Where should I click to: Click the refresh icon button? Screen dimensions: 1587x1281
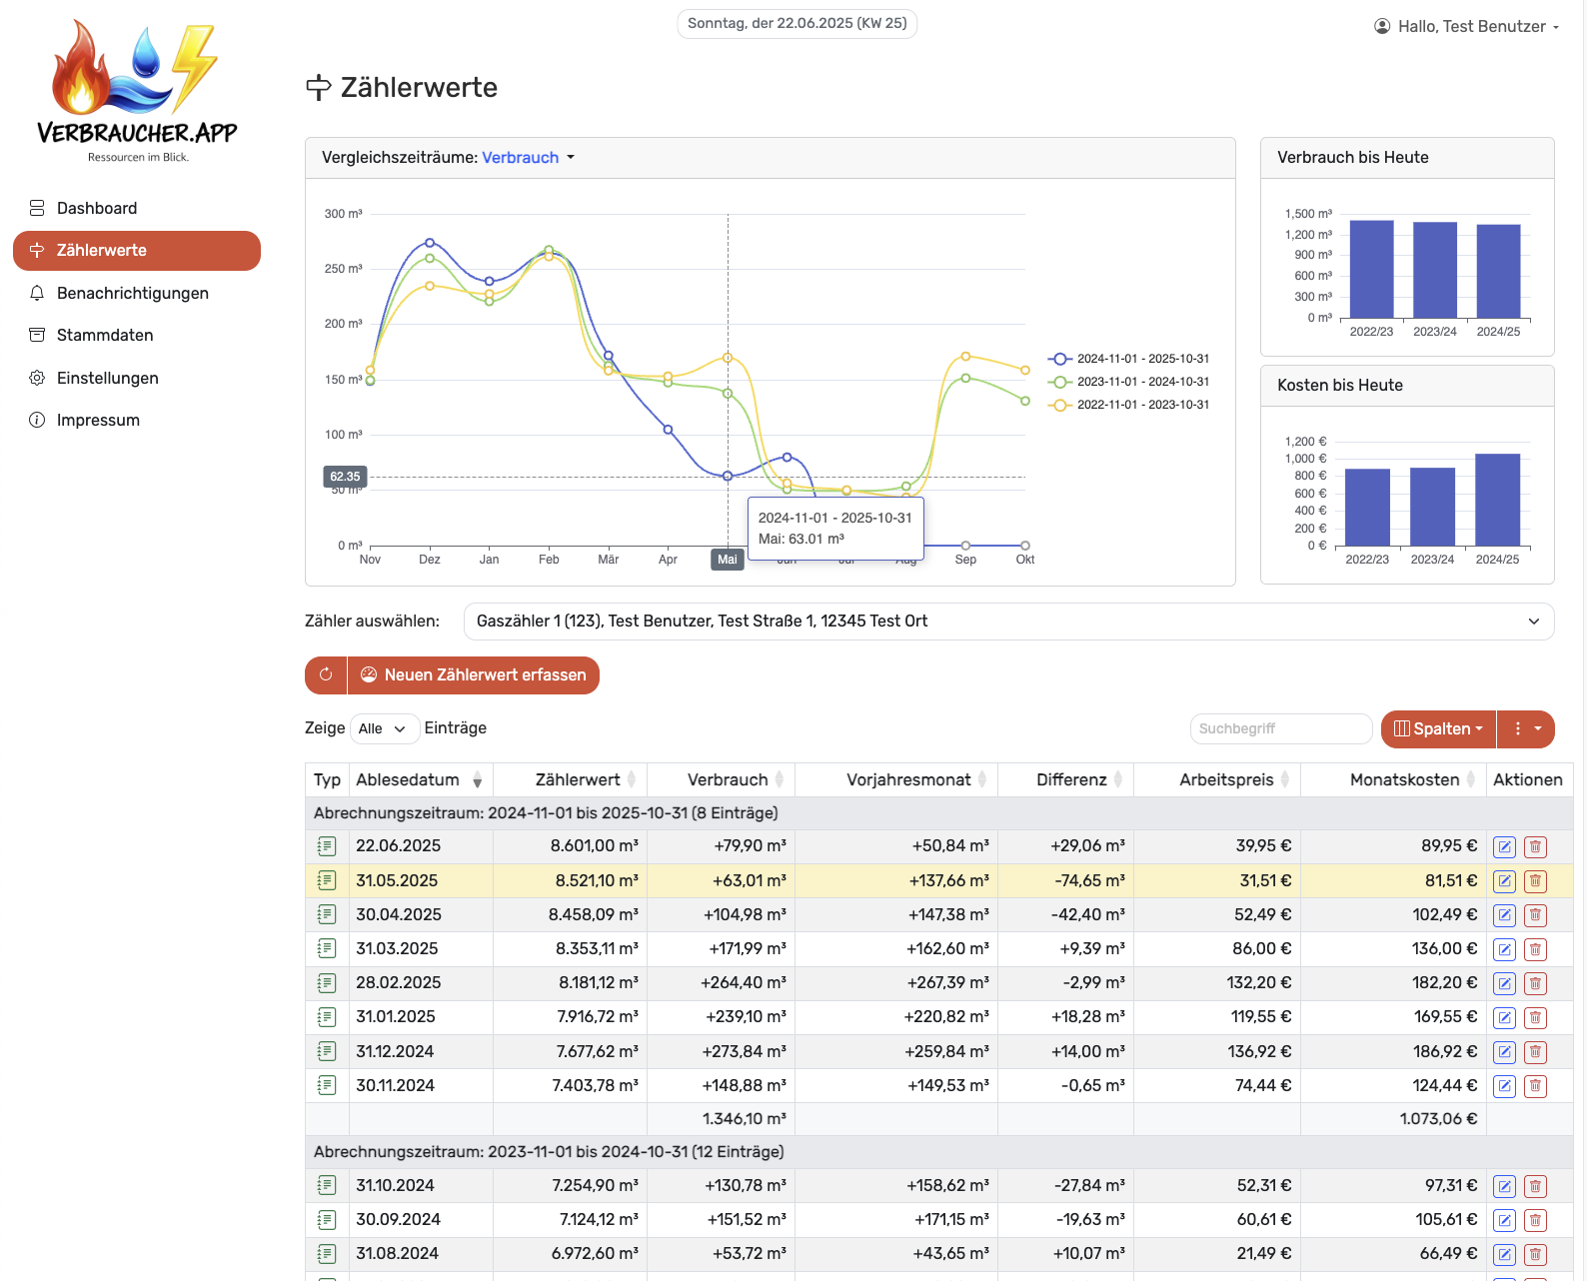(326, 675)
